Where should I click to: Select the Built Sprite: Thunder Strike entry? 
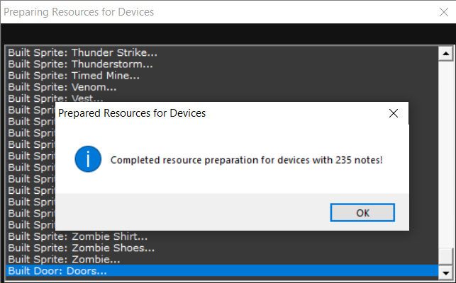click(x=222, y=52)
